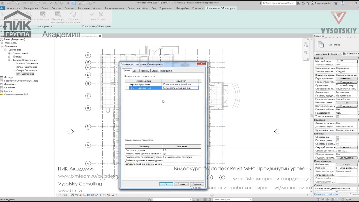The image size is (359, 202).
Task: Edit the Смещение уровня value cell
Action: [x=182, y=150]
